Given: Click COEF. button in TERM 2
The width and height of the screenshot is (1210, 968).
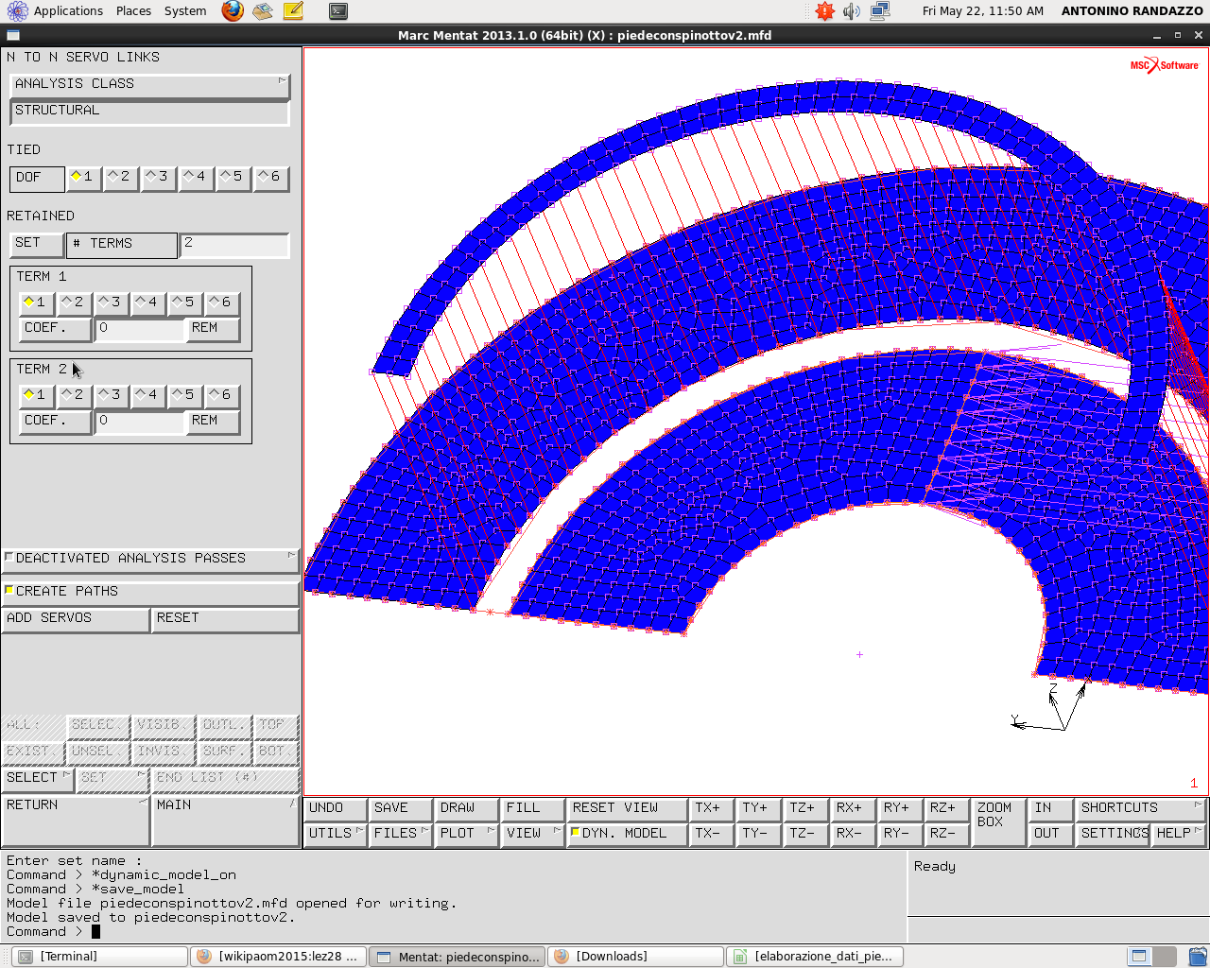Looking at the screenshot, I should pos(55,421).
